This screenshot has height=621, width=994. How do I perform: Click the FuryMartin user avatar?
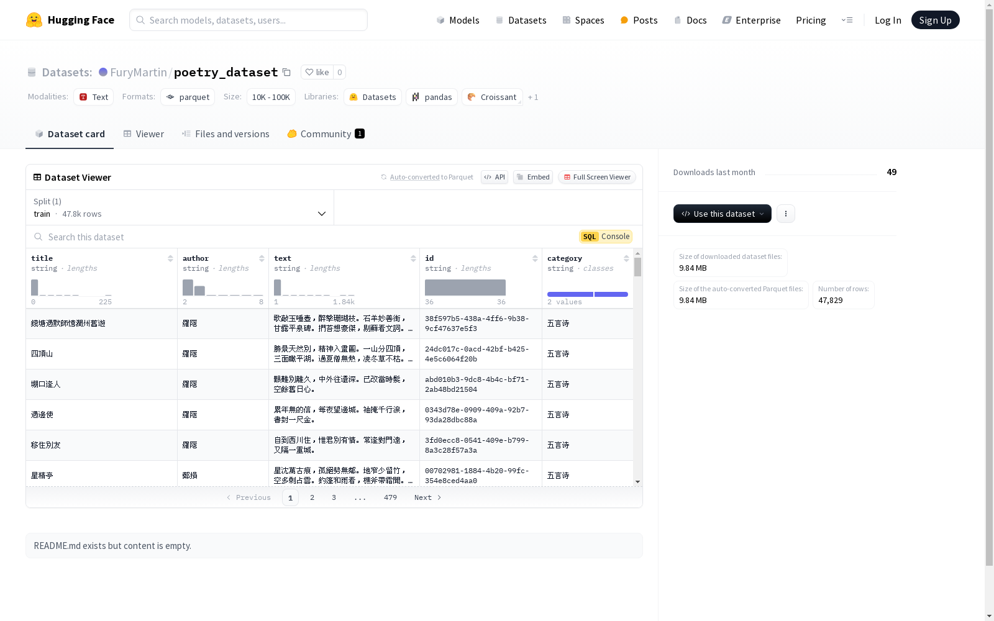pyautogui.click(x=103, y=72)
